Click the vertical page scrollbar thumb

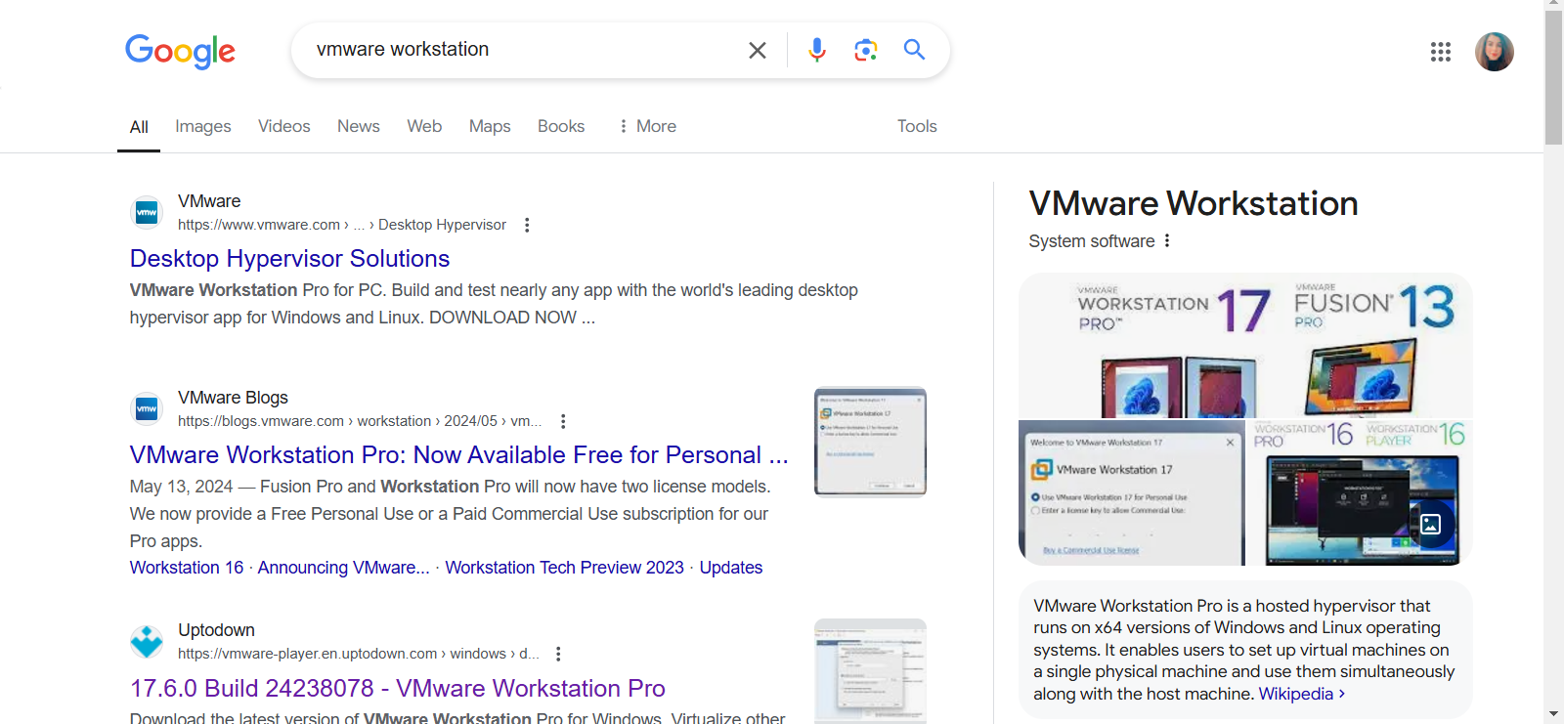[1553, 78]
